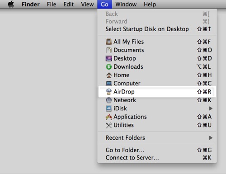This screenshot has height=174, width=226.
Task: Click the Desktop picture icon
Action: 108,58
